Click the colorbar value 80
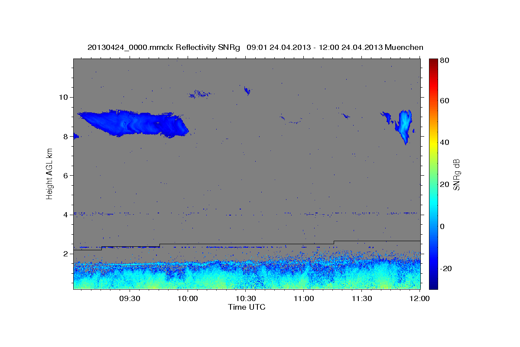This screenshot has width=520, height=347. pos(444,60)
